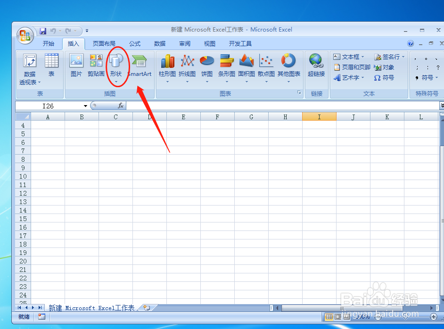Go to the last sheet tab
The width and height of the screenshot is (444, 329).
[x=40, y=307]
